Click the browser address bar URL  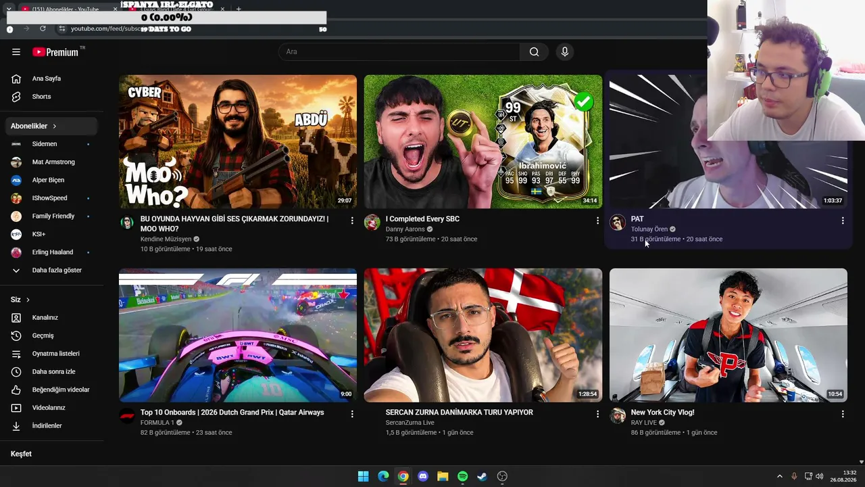click(108, 29)
